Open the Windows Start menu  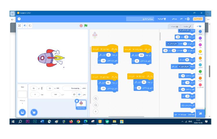(13, 122)
